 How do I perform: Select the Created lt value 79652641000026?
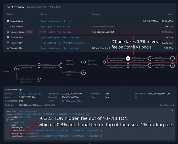tap(70, 97)
